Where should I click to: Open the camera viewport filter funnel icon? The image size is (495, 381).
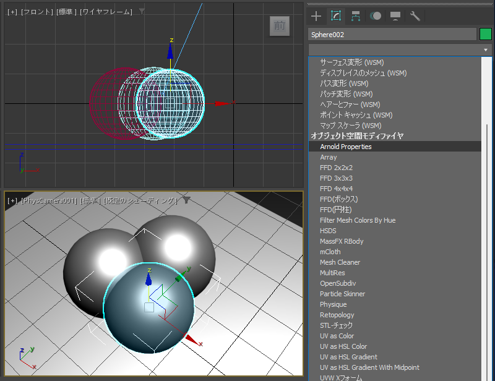[x=187, y=200]
